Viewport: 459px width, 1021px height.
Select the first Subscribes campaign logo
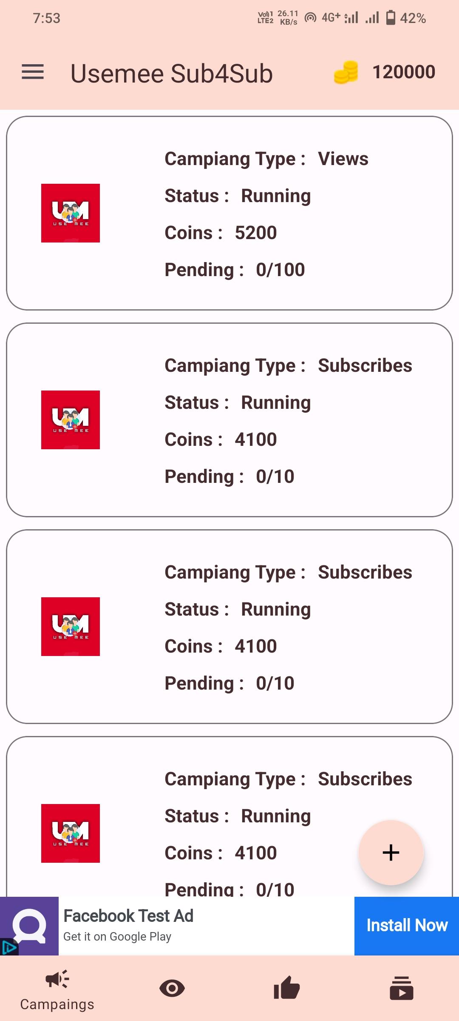71,420
